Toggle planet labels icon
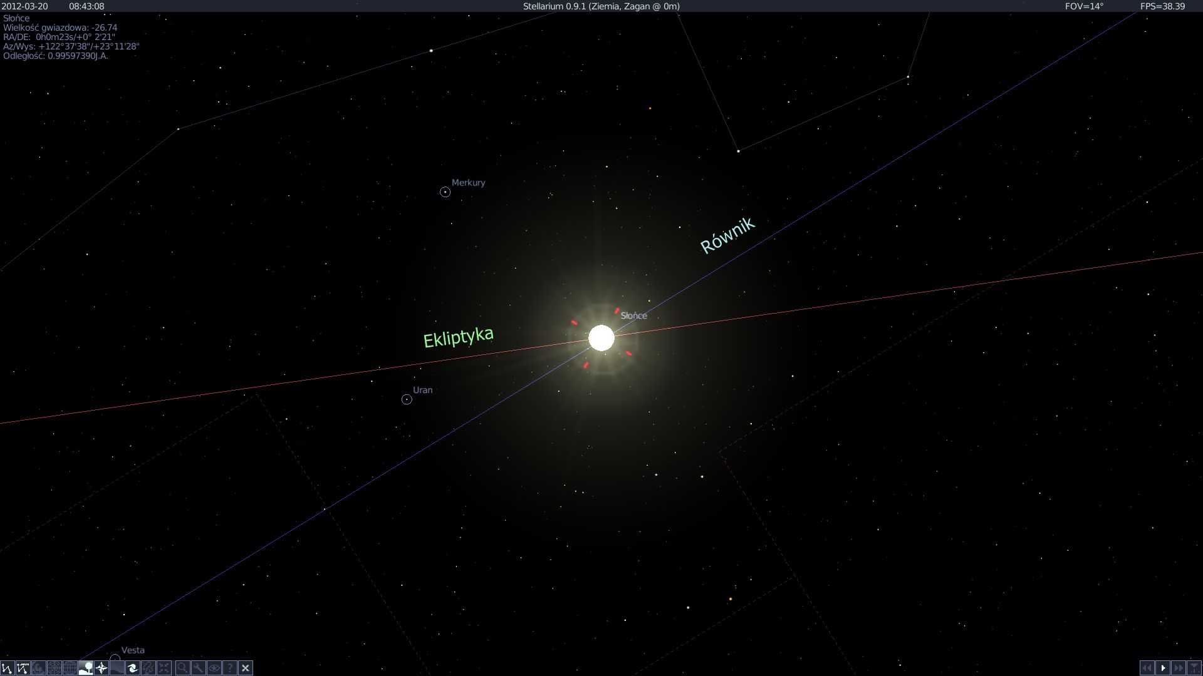 pos(148,668)
